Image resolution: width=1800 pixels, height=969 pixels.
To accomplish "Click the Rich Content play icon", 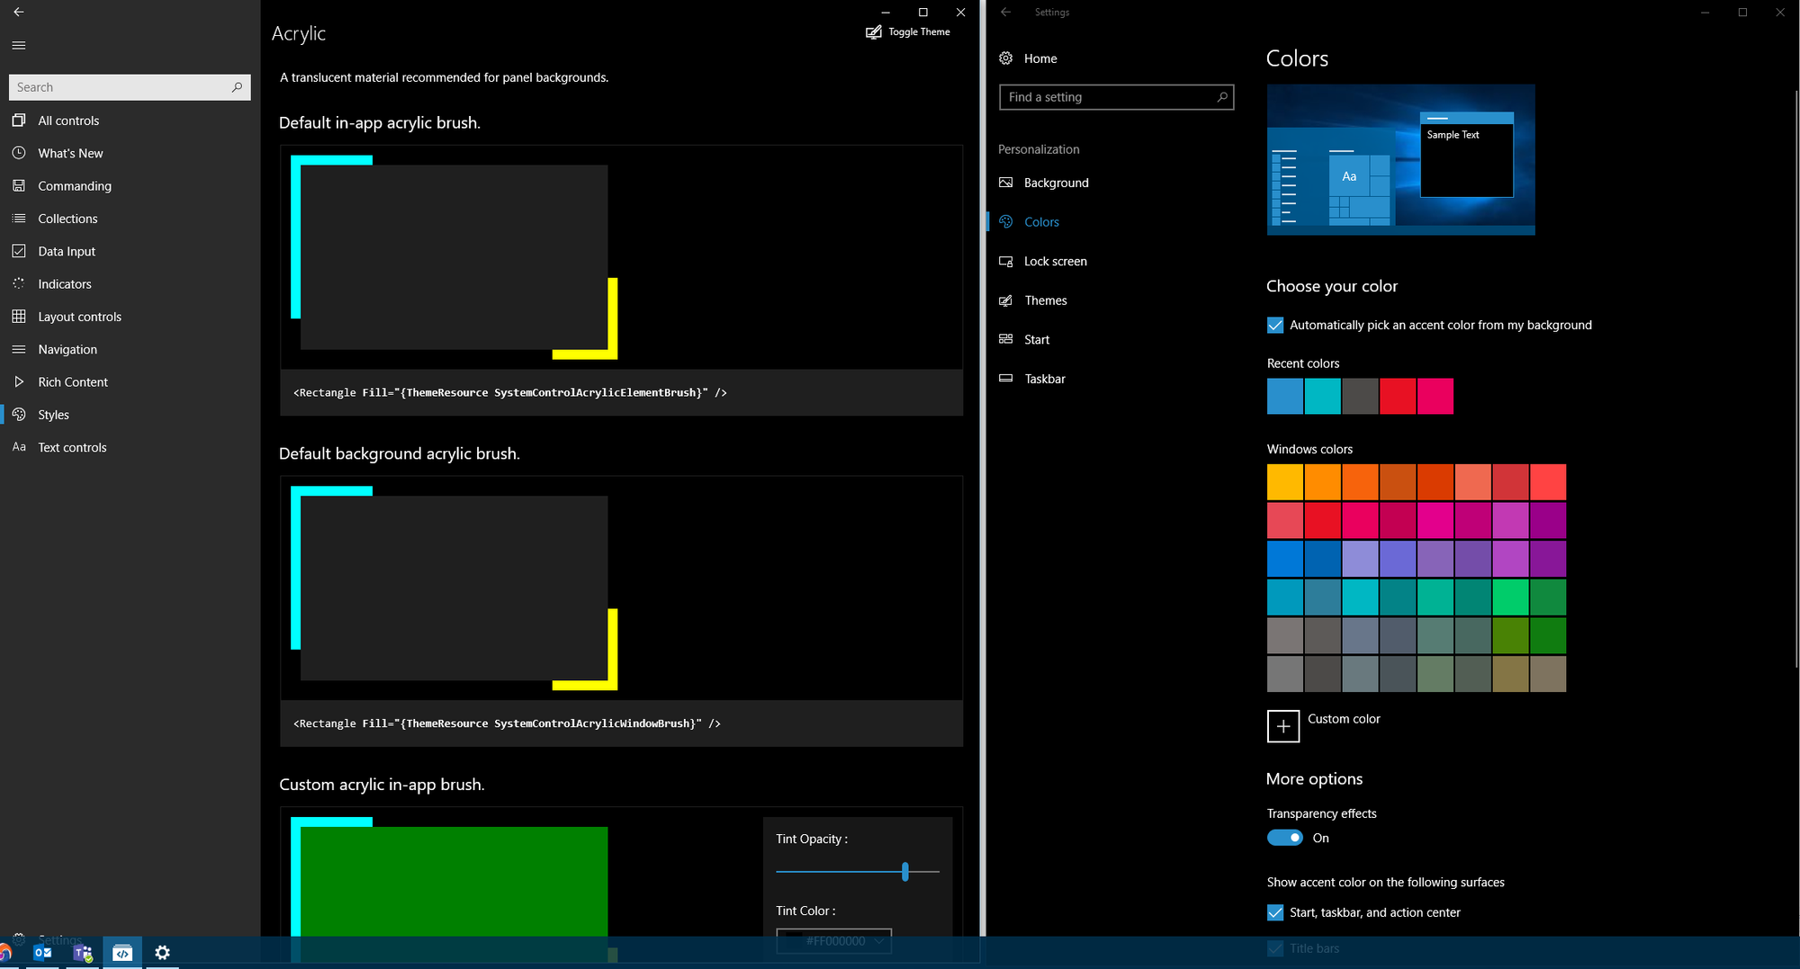I will tap(19, 381).
